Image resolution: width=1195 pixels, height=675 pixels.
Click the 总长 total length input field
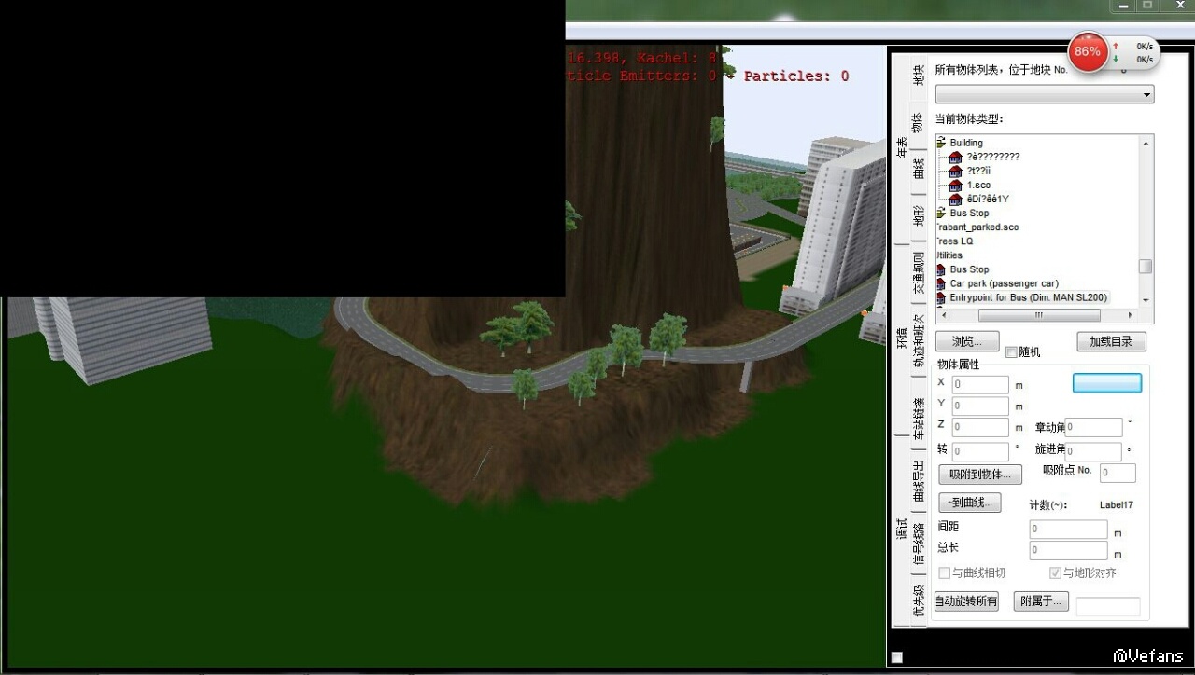1068,551
